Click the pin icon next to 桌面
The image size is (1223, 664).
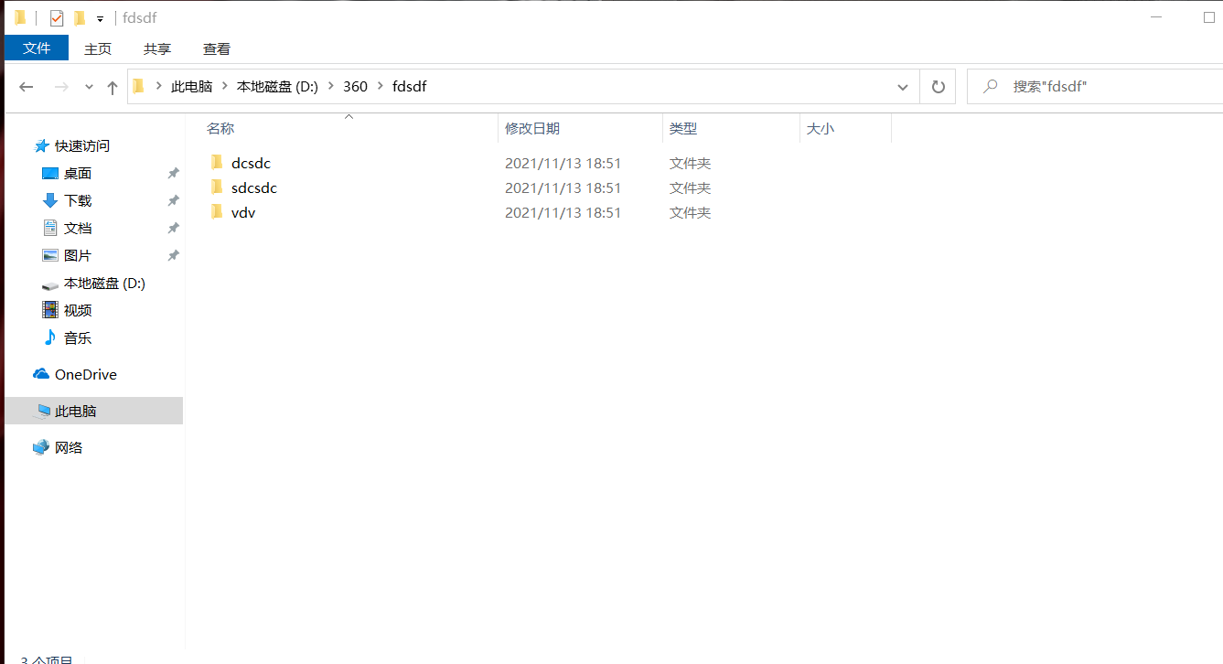173,173
